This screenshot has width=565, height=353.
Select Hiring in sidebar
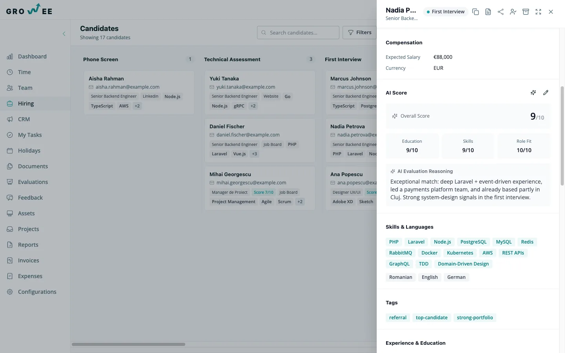pos(35,104)
